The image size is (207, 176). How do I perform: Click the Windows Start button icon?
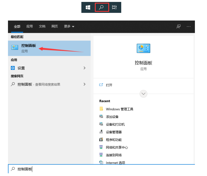click(88, 7)
